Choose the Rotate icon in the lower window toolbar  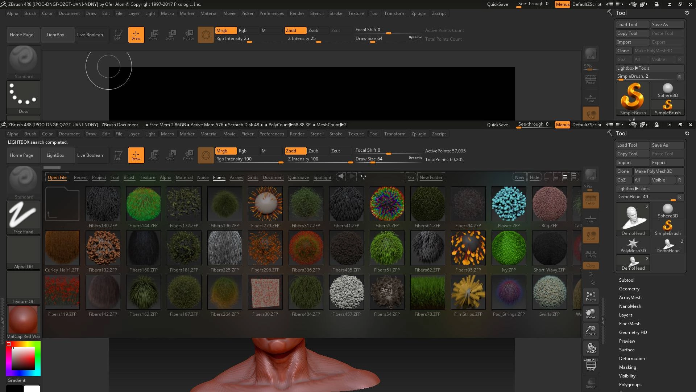point(188,155)
